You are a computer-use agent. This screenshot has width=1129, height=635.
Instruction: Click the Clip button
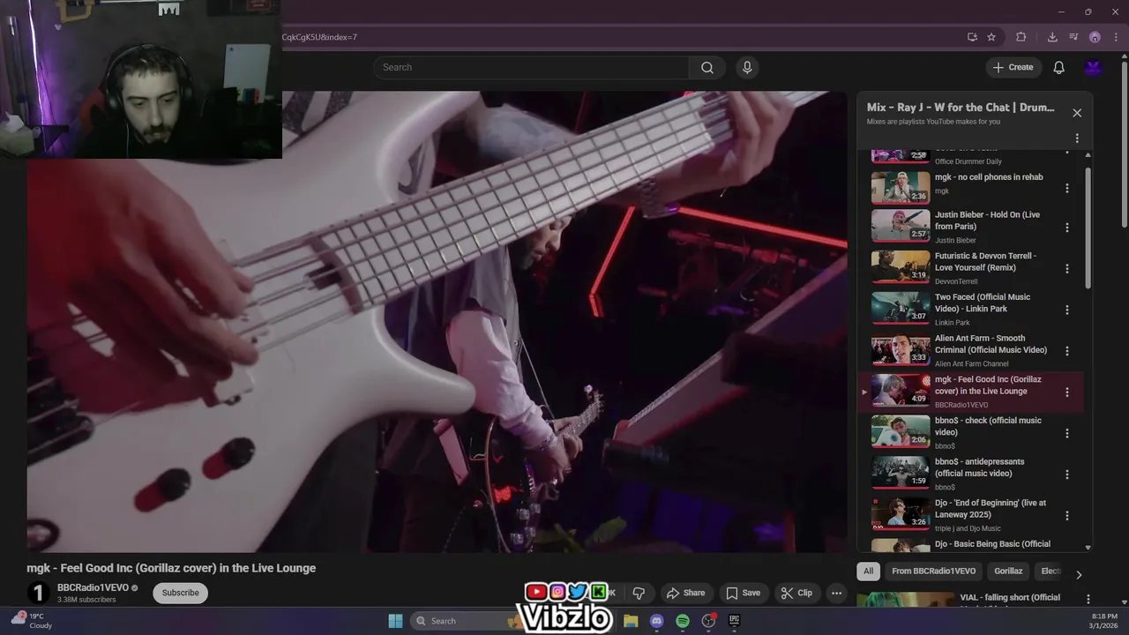point(796,593)
